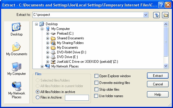173x108 pixels.
Task: Check the Skip older files option
Action: pos(96,89)
